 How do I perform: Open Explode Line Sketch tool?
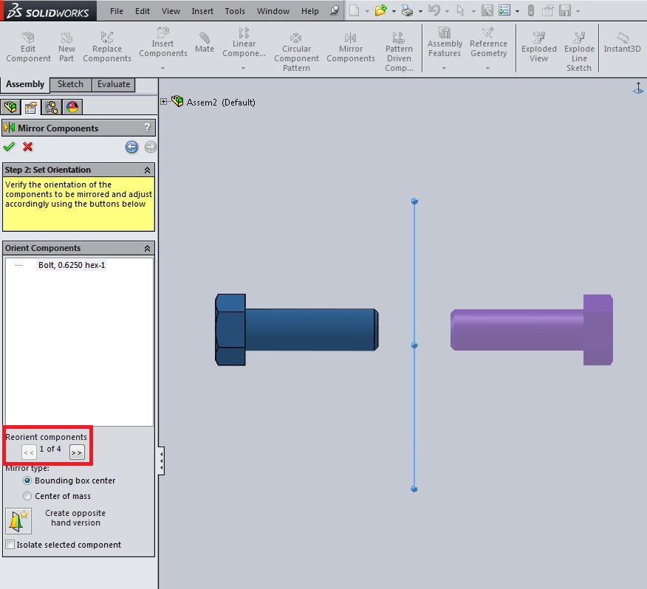(x=579, y=52)
